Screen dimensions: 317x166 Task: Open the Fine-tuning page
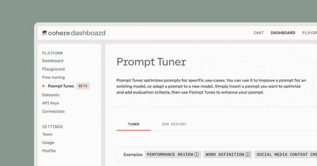(x=53, y=78)
